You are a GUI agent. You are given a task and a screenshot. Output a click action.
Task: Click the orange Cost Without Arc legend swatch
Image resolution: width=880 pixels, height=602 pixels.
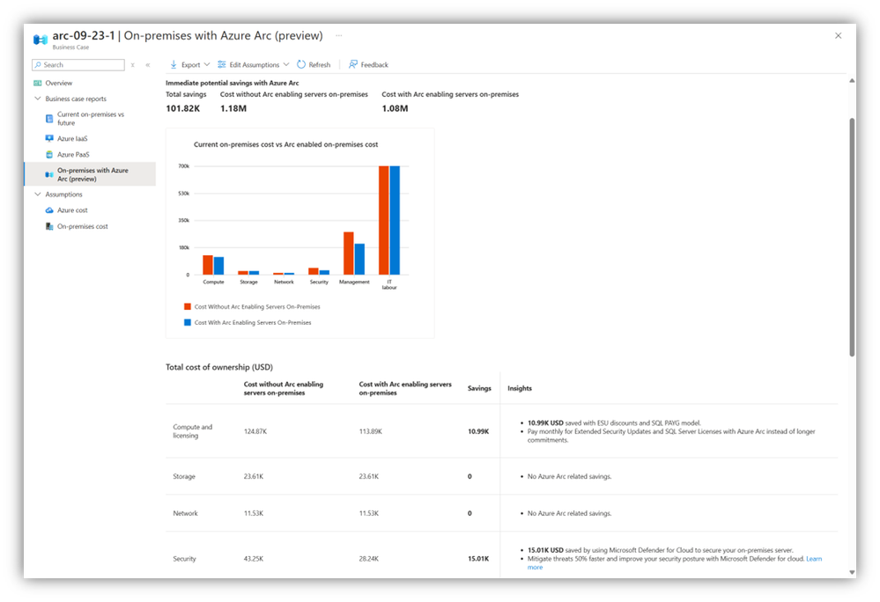(x=188, y=306)
